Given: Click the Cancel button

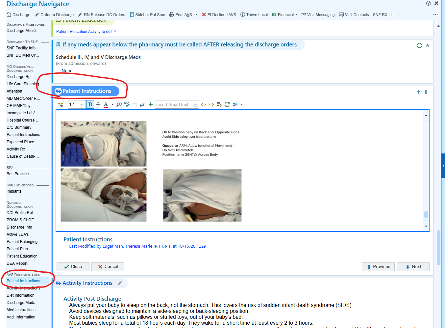Looking at the screenshot, I should [x=108, y=267].
